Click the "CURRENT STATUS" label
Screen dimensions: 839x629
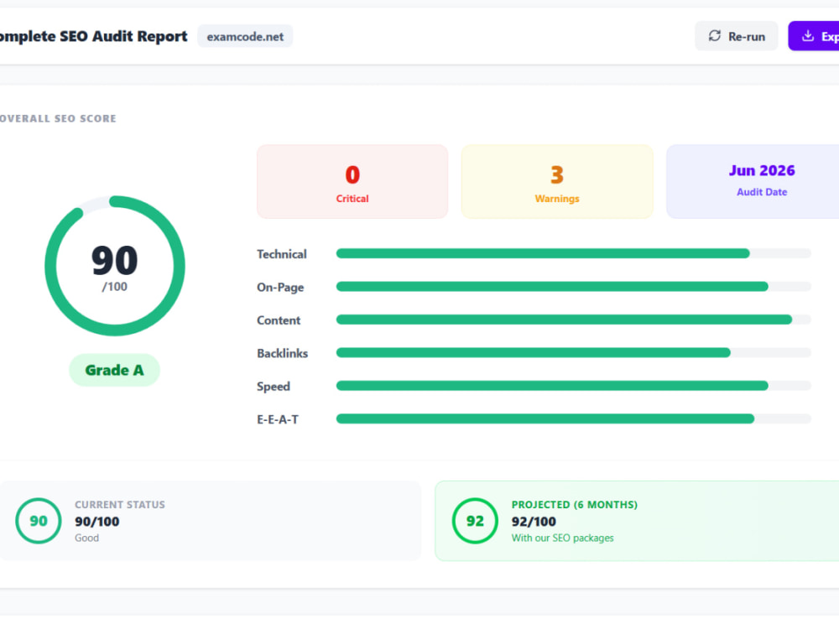click(120, 504)
